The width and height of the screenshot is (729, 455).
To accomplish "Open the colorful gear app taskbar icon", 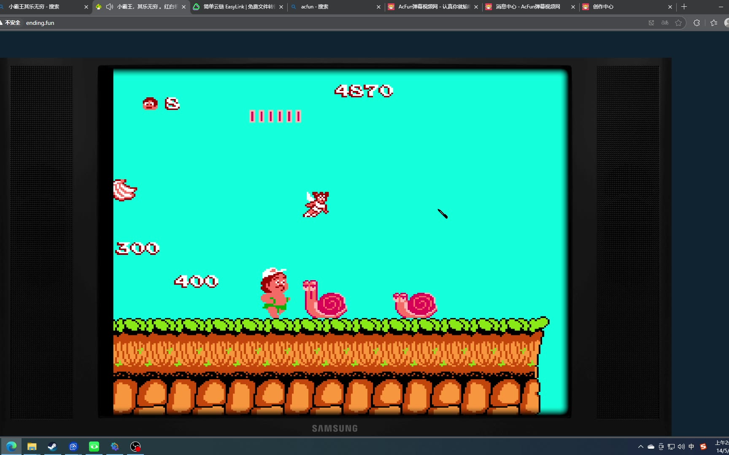I will tap(115, 446).
